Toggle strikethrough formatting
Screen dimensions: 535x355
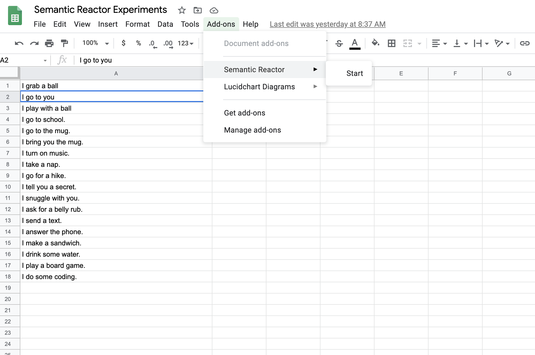coord(339,43)
